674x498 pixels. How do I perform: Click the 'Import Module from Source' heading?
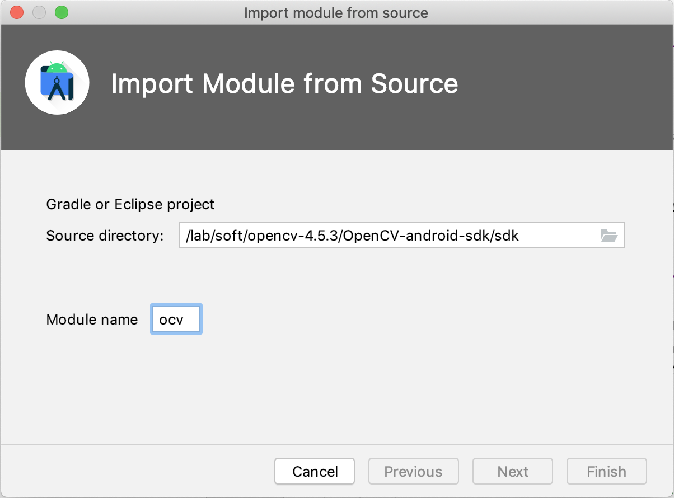[284, 84]
